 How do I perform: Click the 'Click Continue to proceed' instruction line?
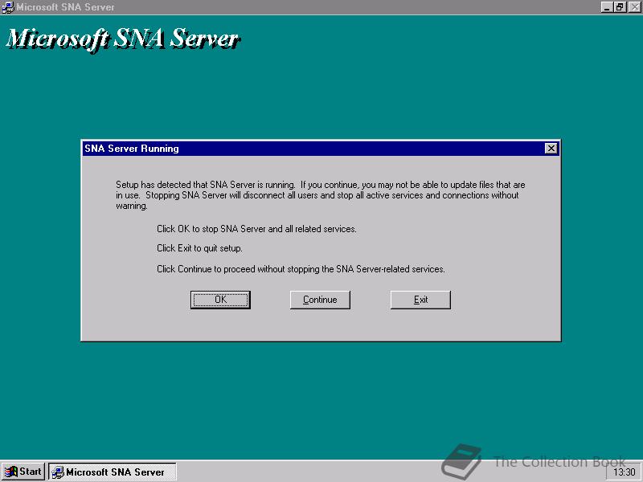coord(301,269)
